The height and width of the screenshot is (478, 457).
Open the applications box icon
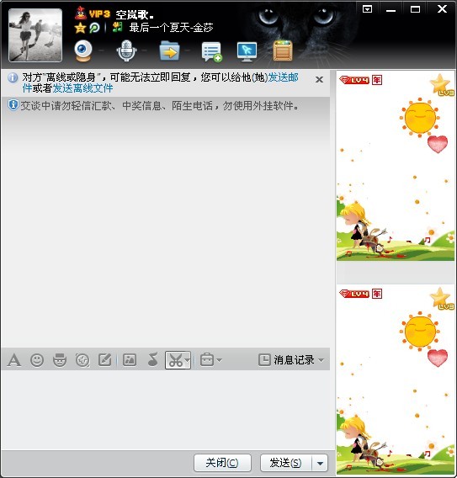coord(283,50)
